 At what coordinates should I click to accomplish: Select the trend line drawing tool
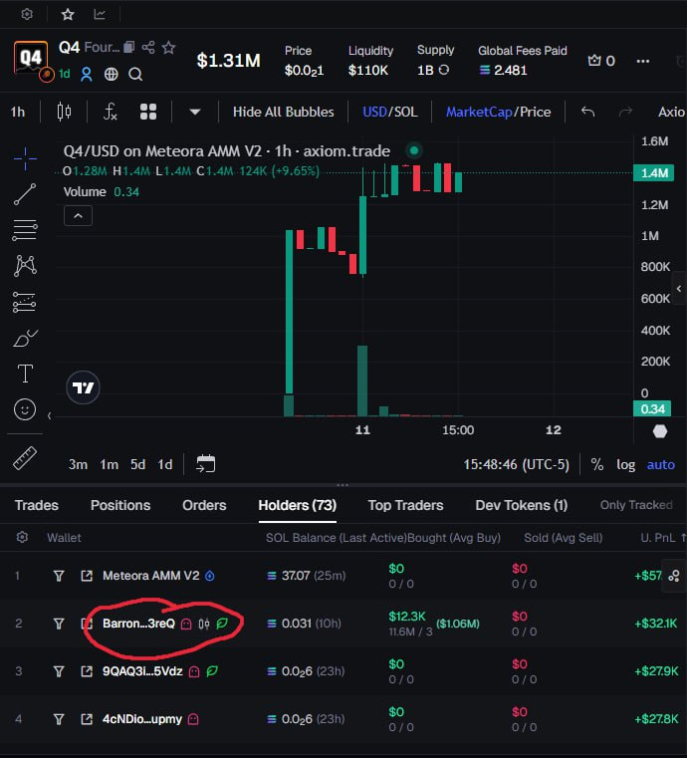click(x=25, y=194)
